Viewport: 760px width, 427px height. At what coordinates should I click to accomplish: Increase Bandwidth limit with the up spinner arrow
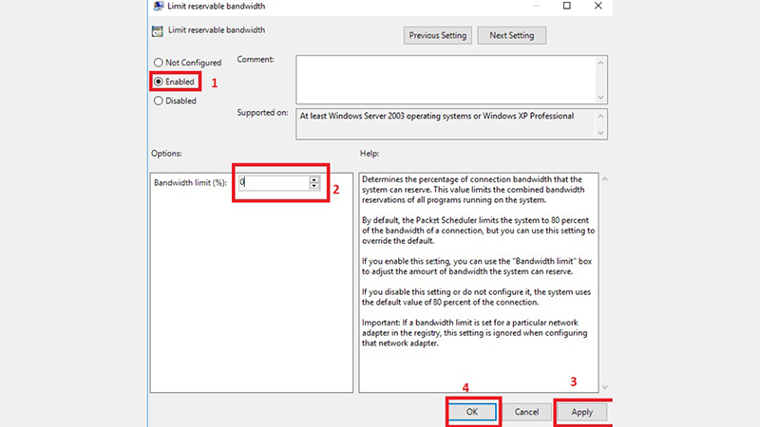[x=313, y=179]
